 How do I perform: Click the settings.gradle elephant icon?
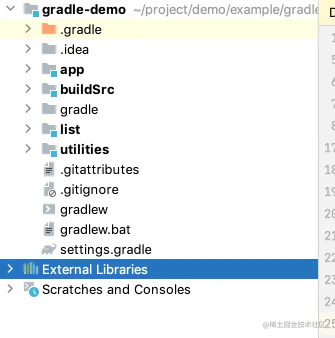click(49, 249)
